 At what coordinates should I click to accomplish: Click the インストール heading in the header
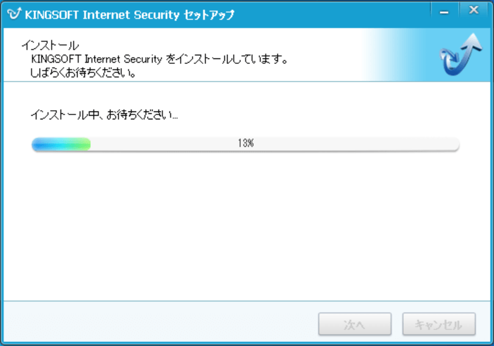51,46
